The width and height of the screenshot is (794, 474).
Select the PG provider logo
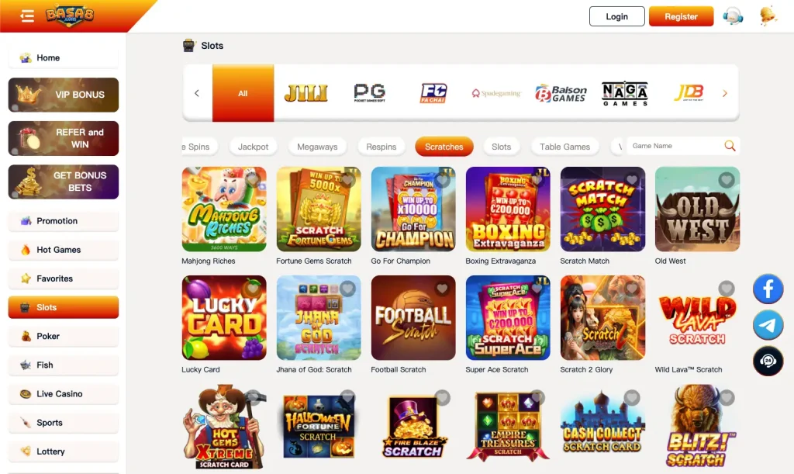(369, 93)
